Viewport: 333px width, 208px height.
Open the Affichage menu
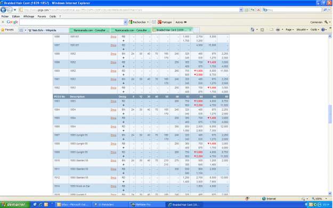click(29, 16)
